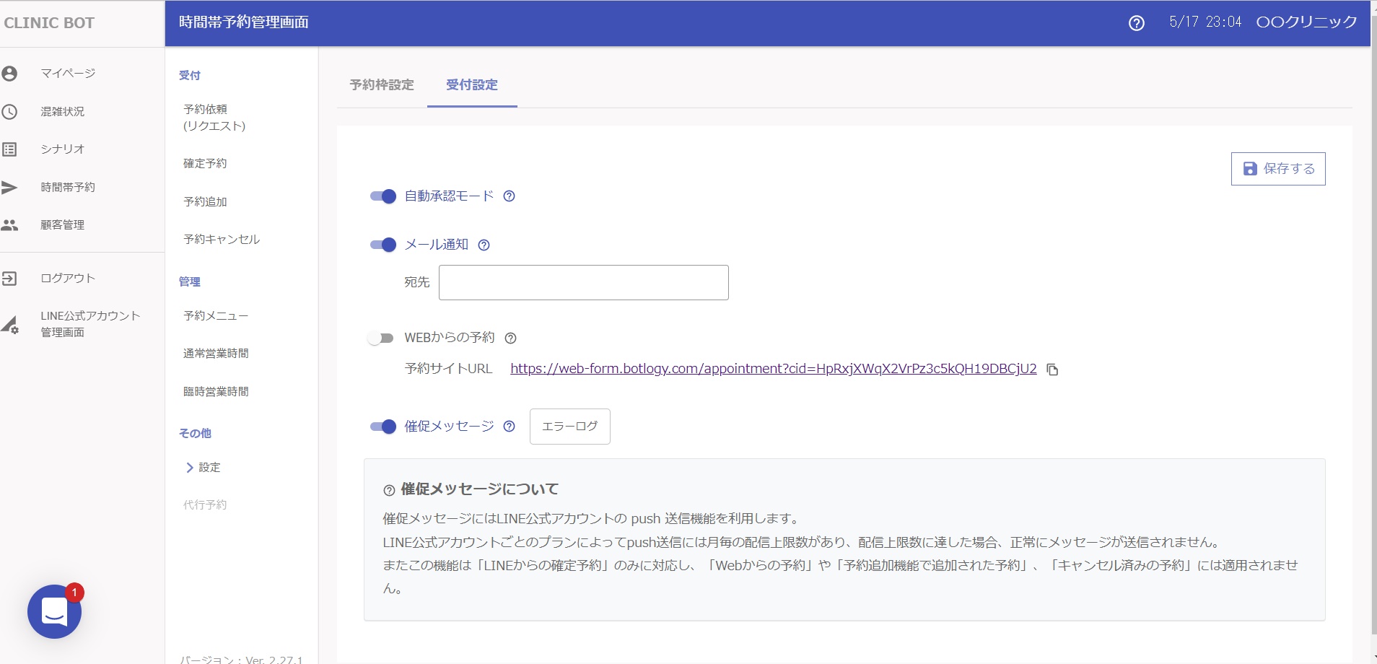Screen dimensions: 1377x664
Task: Disable the 自動承認モード toggle
Action: (382, 196)
